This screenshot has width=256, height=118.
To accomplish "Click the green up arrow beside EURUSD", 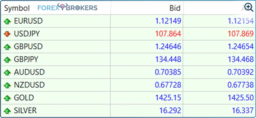I will point(7,21).
